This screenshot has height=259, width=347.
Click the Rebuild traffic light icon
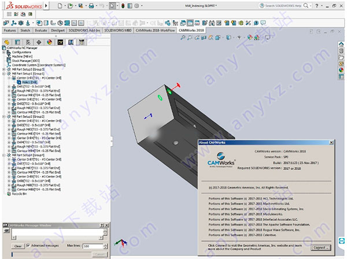(123, 6)
